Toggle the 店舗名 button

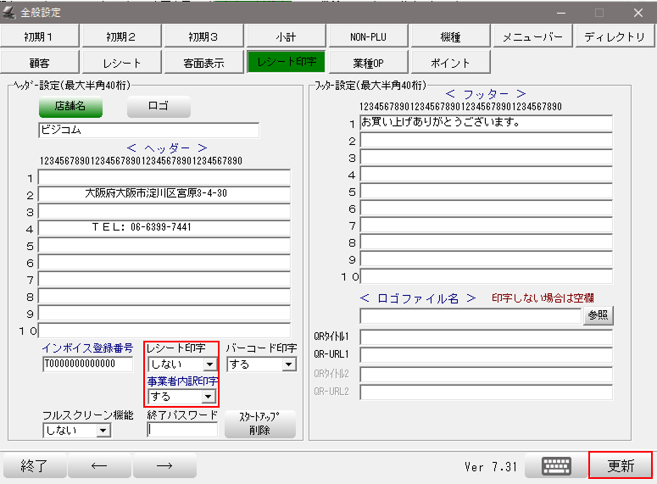[x=70, y=107]
